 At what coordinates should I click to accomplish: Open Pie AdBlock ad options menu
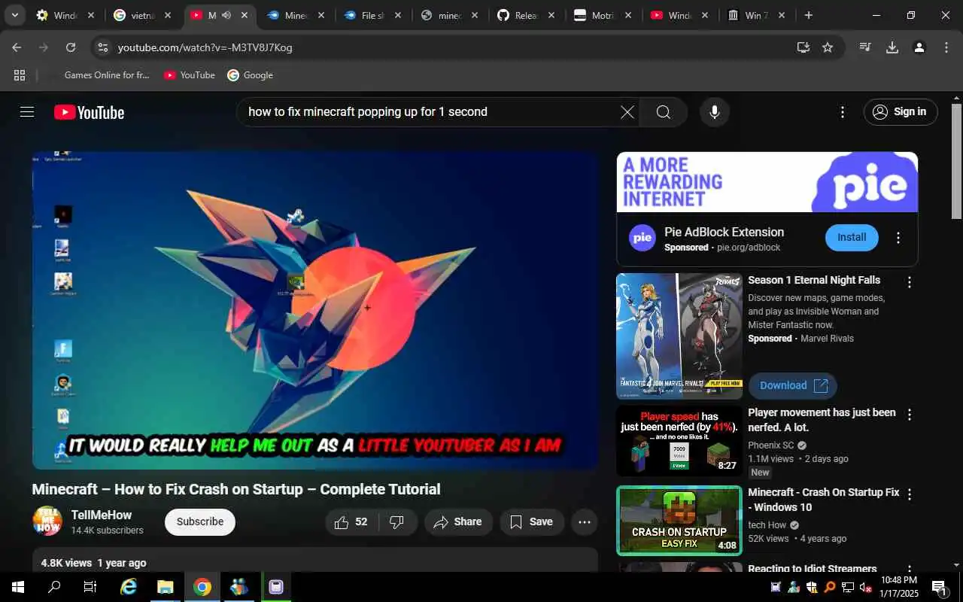click(898, 238)
